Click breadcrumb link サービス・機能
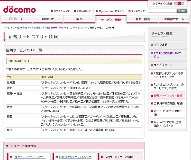This screenshot has height=160, width=191. pos(20,28)
